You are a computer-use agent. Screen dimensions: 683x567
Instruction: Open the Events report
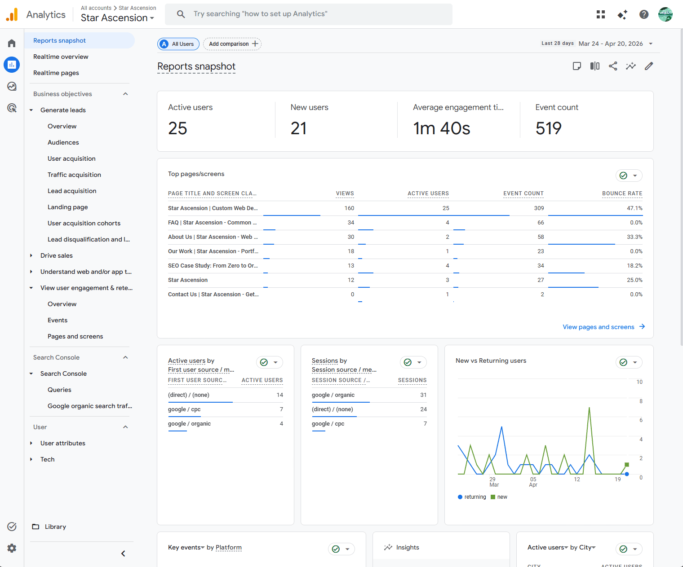(x=58, y=320)
